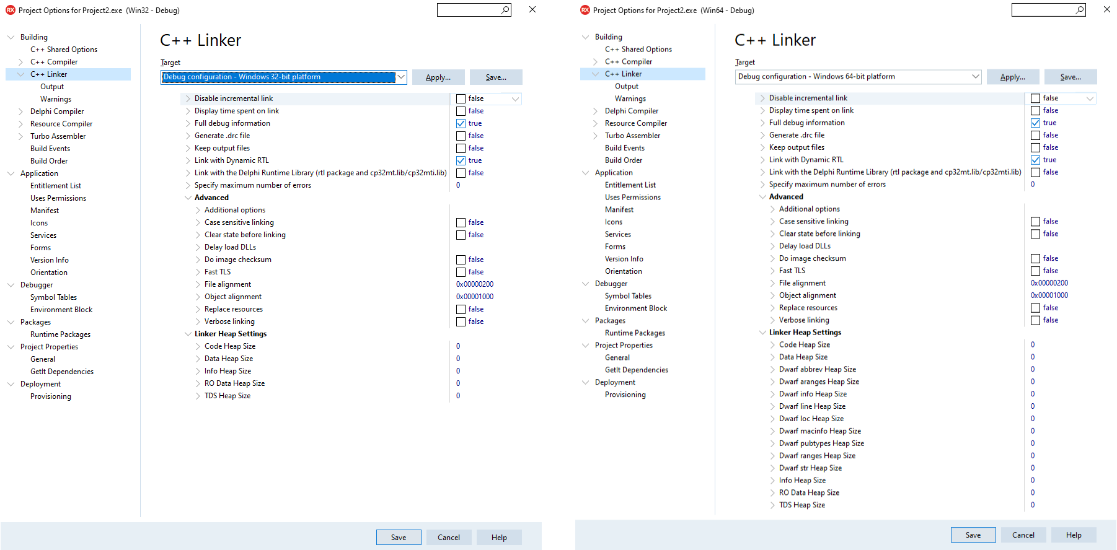
Task: Open Target dropdown for Windows 64-bit platform
Action: click(x=976, y=76)
